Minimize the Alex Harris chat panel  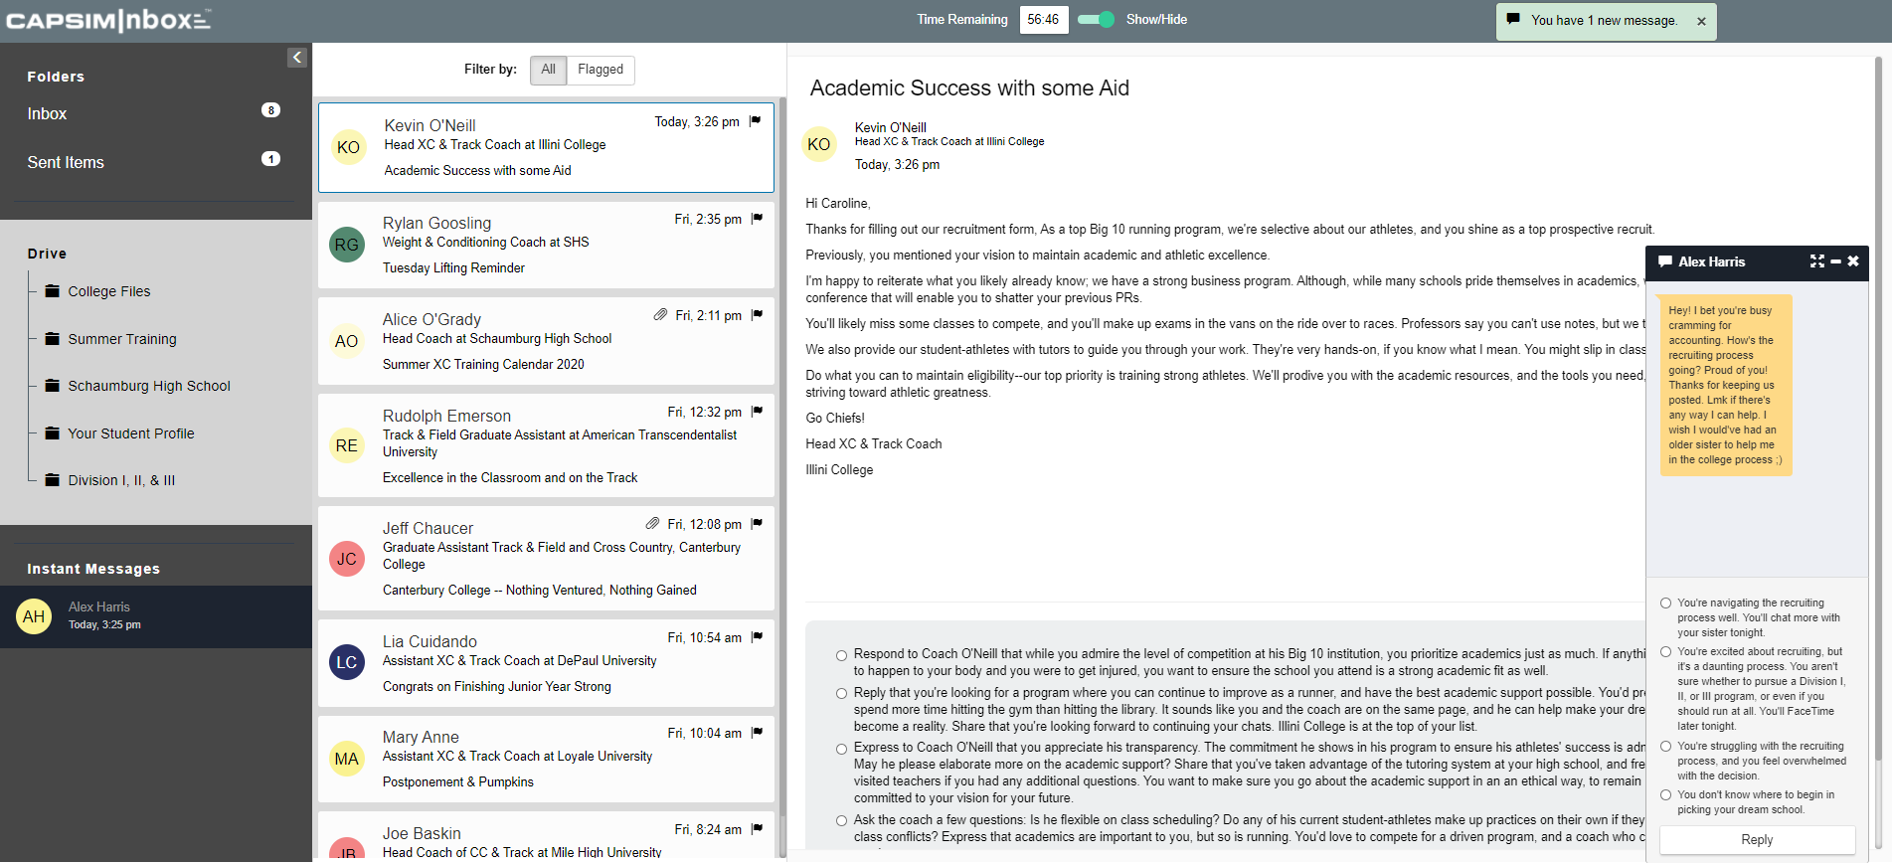tap(1835, 261)
